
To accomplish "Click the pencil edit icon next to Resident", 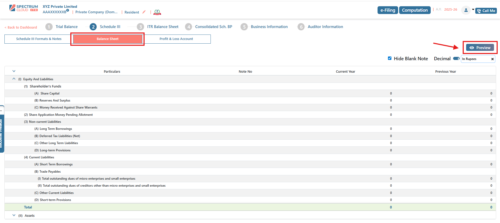I will (x=144, y=12).
